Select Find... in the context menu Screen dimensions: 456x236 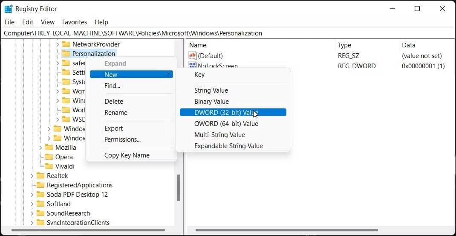[131, 86]
